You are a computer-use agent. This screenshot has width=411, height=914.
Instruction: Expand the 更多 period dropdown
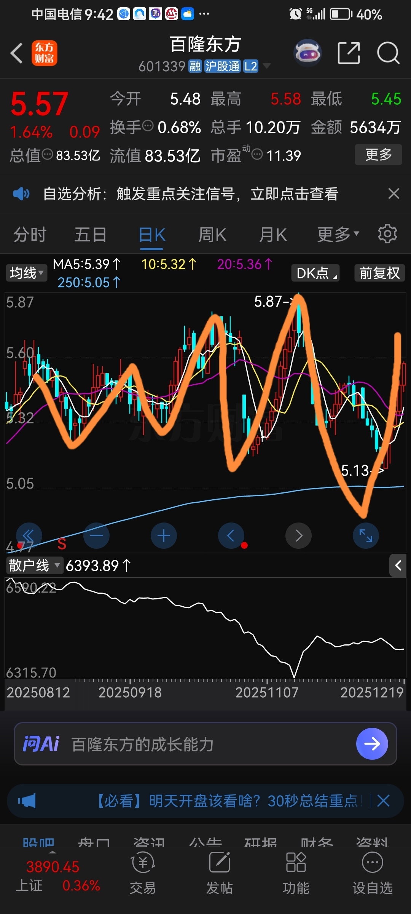click(338, 234)
